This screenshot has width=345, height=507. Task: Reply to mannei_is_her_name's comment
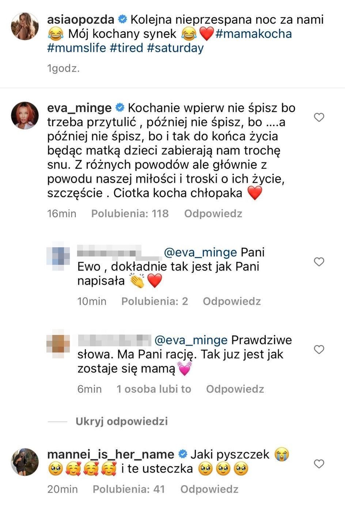pyautogui.click(x=209, y=489)
